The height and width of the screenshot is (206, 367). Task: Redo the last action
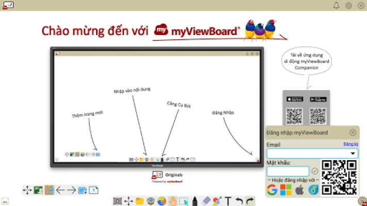pos(250,201)
